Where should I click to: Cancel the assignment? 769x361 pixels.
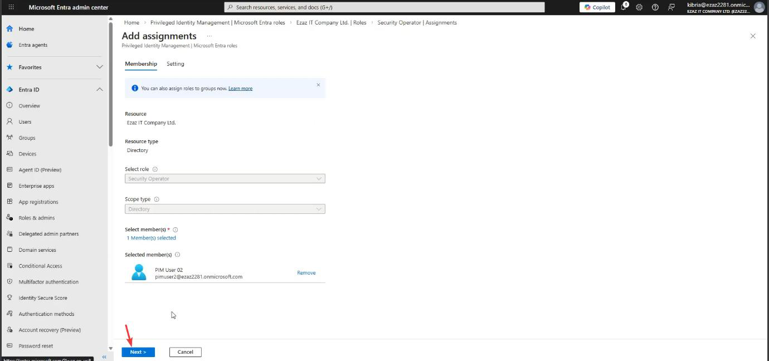186,352
